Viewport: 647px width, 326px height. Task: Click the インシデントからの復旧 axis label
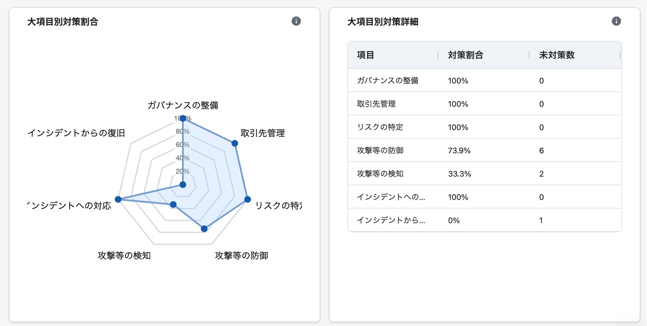pyautogui.click(x=76, y=133)
